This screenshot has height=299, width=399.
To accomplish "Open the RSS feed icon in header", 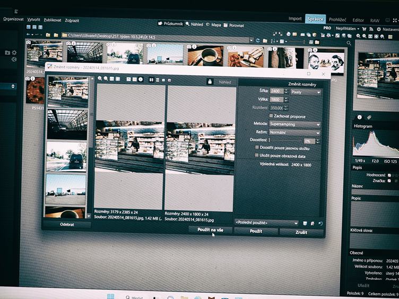I will point(371,29).
